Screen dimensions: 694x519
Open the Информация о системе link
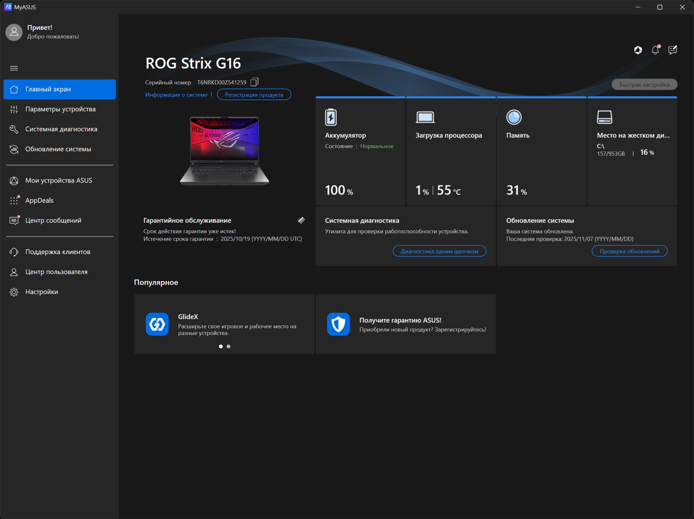pos(176,95)
